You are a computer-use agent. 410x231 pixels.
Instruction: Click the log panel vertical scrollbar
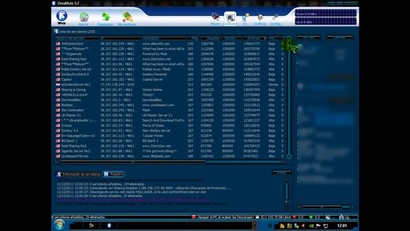tap(286, 194)
